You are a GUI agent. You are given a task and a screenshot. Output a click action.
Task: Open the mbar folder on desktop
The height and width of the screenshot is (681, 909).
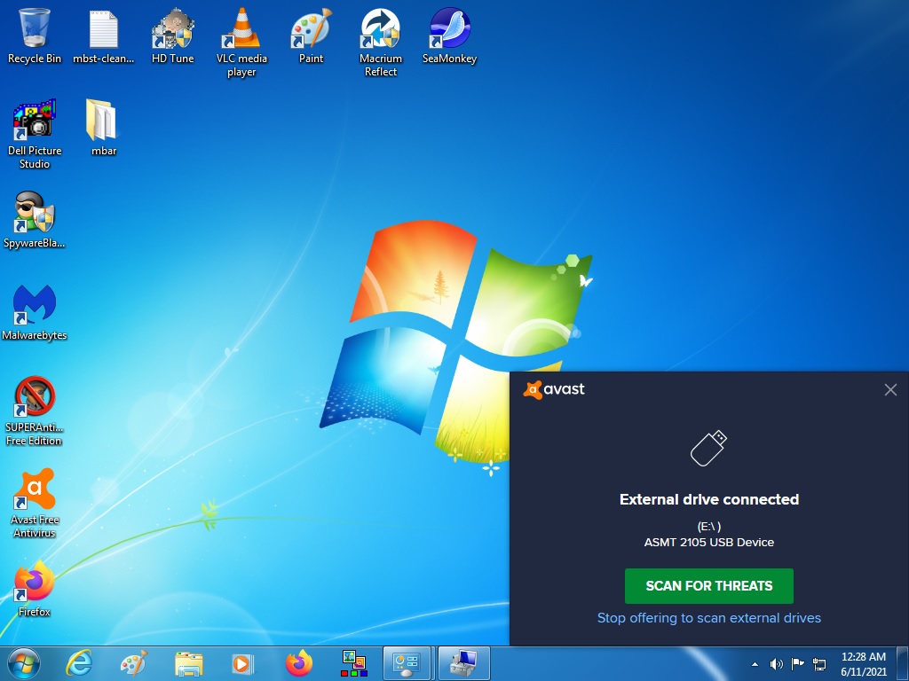click(103, 128)
